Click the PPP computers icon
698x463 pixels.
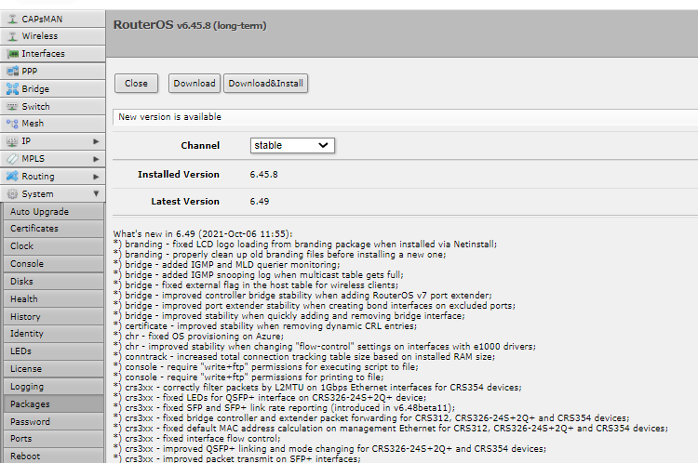coord(12,71)
